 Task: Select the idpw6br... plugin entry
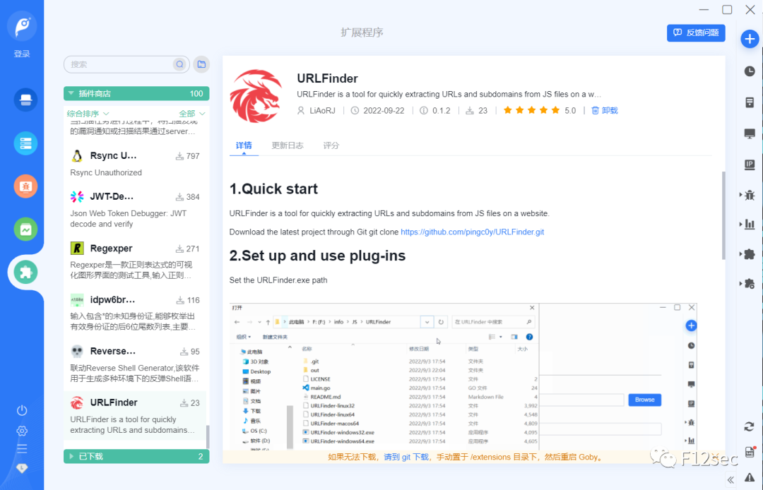135,313
